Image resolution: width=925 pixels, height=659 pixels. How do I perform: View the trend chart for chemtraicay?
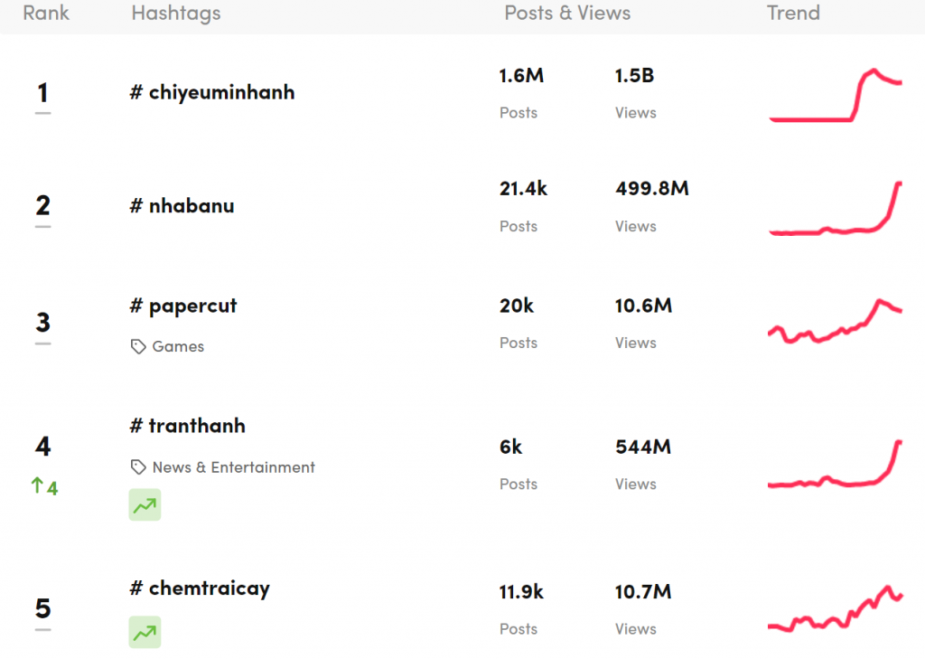point(835,610)
